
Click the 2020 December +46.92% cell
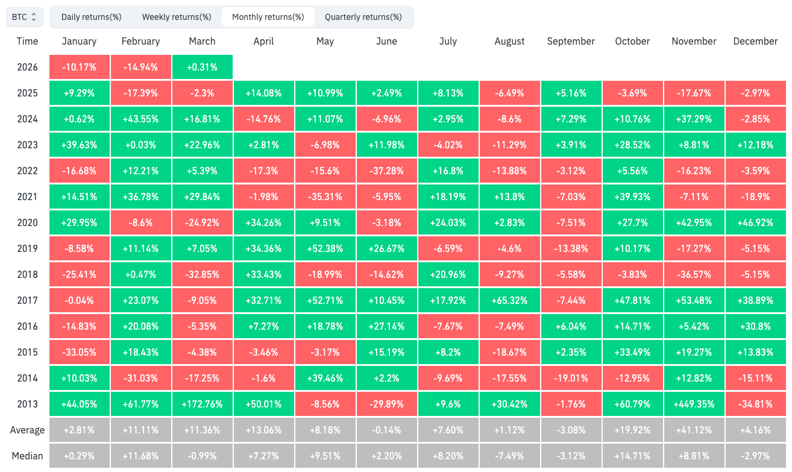click(755, 222)
